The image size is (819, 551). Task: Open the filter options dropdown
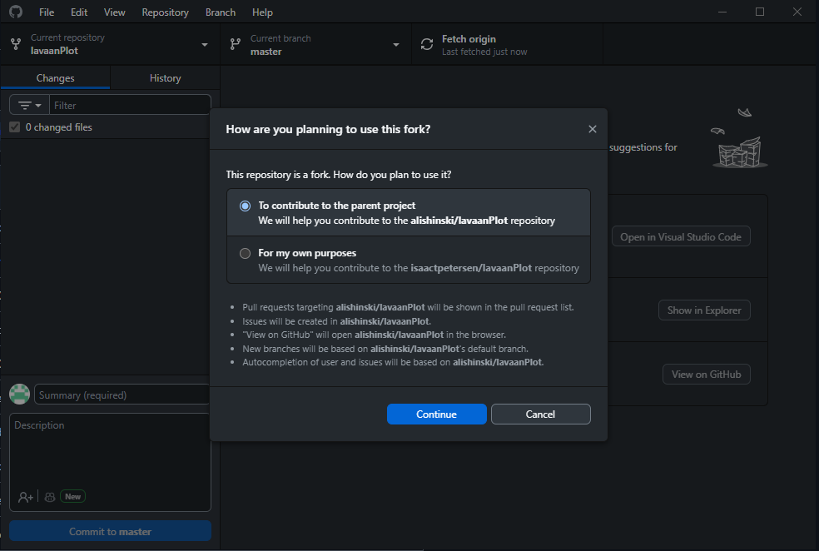(29, 105)
